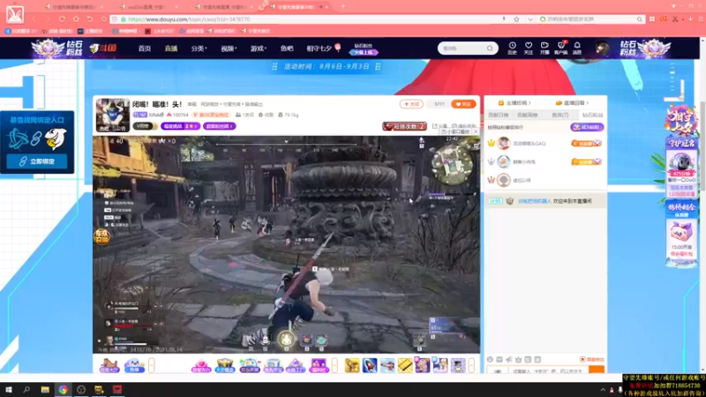Send the rocket gift icon
The image size is (706, 397).
tap(370, 365)
